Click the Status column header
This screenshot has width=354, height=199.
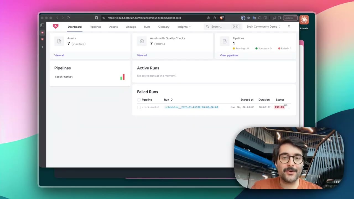coord(280,100)
